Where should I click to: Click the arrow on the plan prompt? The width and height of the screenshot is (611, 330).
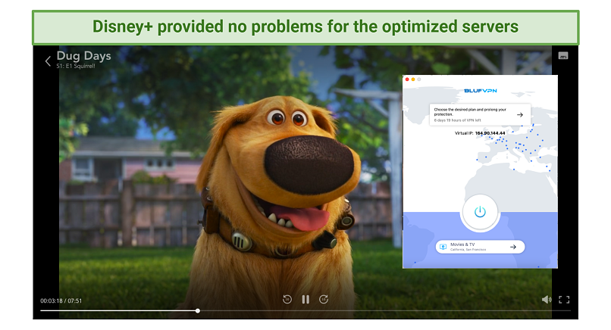520,115
